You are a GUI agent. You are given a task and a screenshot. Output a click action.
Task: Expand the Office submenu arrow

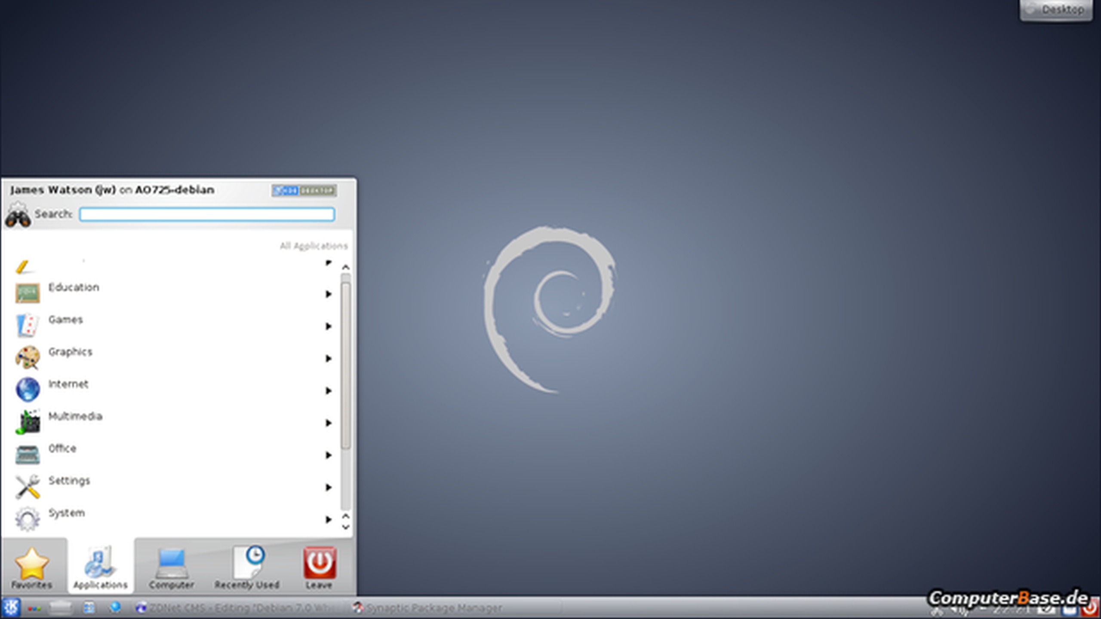328,455
